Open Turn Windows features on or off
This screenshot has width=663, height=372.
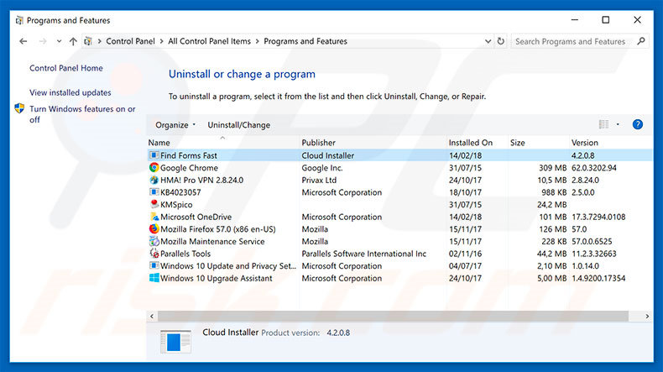82,114
